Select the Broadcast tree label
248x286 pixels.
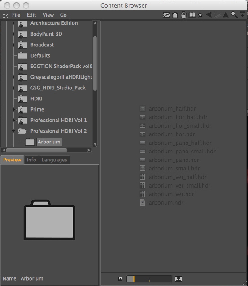(42, 45)
